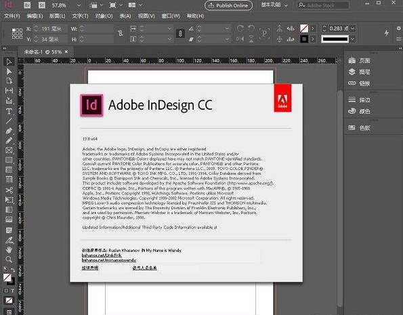
Task: Select the Zoom magnifier tool
Action: coord(9,259)
